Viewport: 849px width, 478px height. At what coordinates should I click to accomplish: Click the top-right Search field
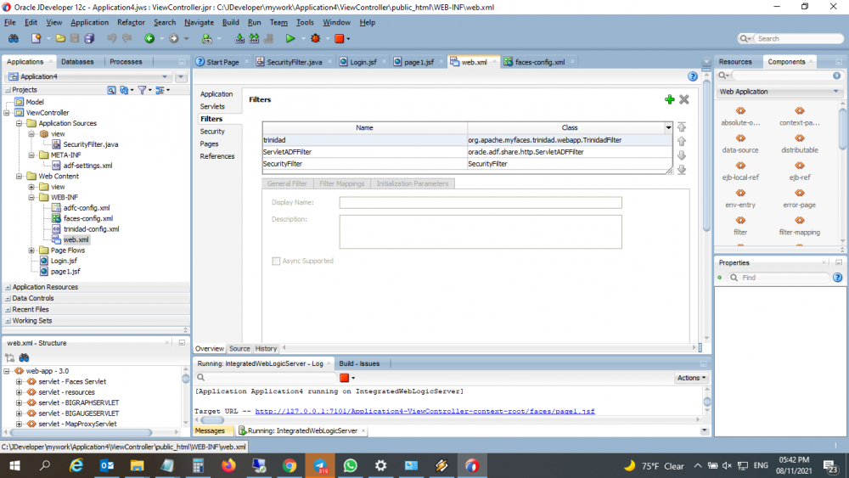coord(798,38)
